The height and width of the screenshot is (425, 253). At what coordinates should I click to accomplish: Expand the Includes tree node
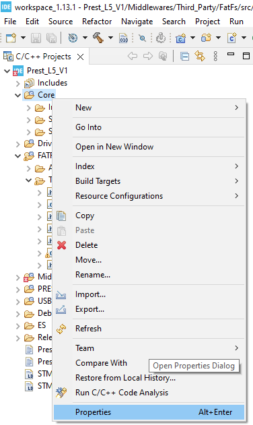pyautogui.click(x=18, y=84)
